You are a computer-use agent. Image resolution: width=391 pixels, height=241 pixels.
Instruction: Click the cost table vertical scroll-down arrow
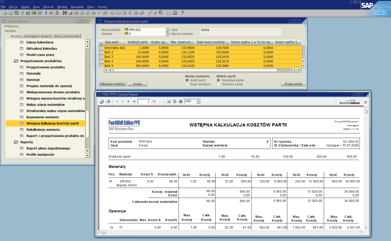click(x=303, y=66)
